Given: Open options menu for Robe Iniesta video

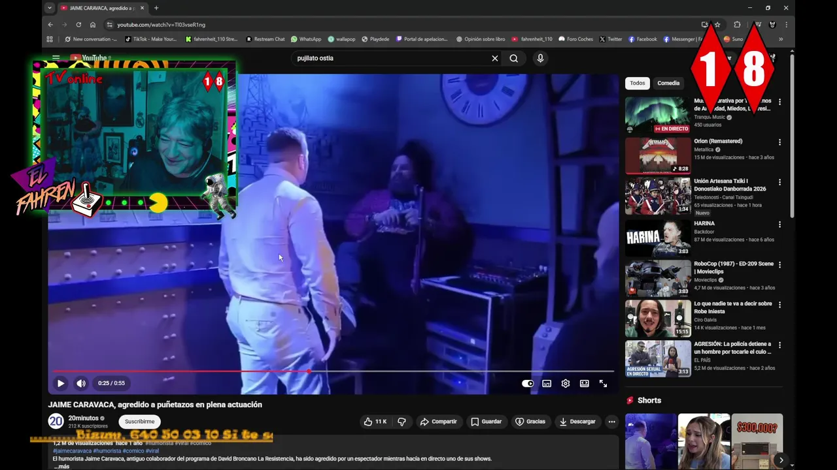Looking at the screenshot, I should click(x=779, y=305).
